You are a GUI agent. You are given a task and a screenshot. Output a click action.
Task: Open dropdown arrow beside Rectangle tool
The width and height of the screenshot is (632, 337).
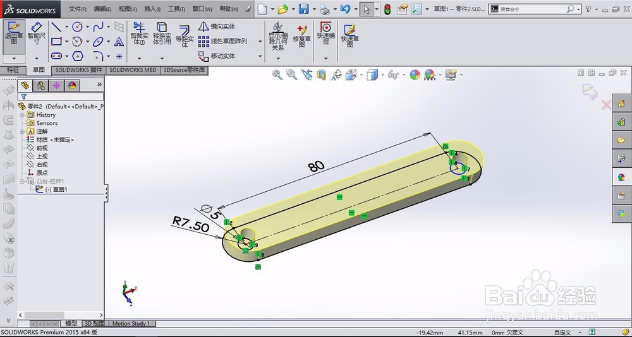[x=66, y=42]
